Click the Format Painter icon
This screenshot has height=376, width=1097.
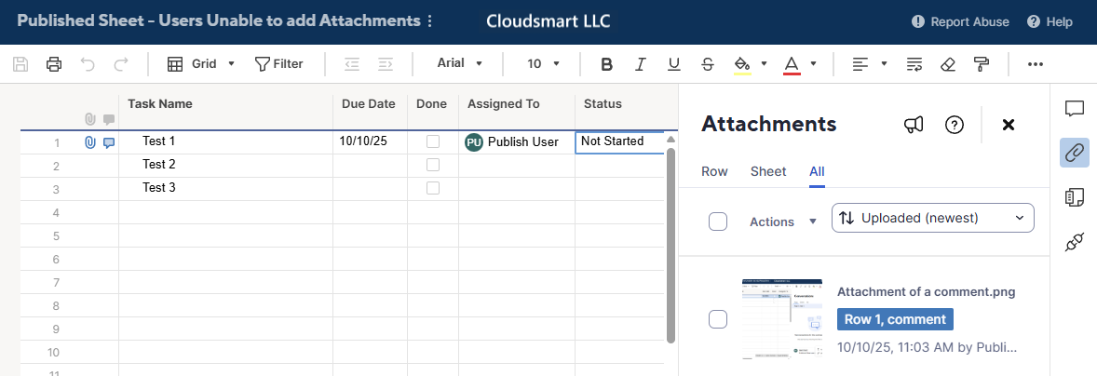click(x=981, y=64)
